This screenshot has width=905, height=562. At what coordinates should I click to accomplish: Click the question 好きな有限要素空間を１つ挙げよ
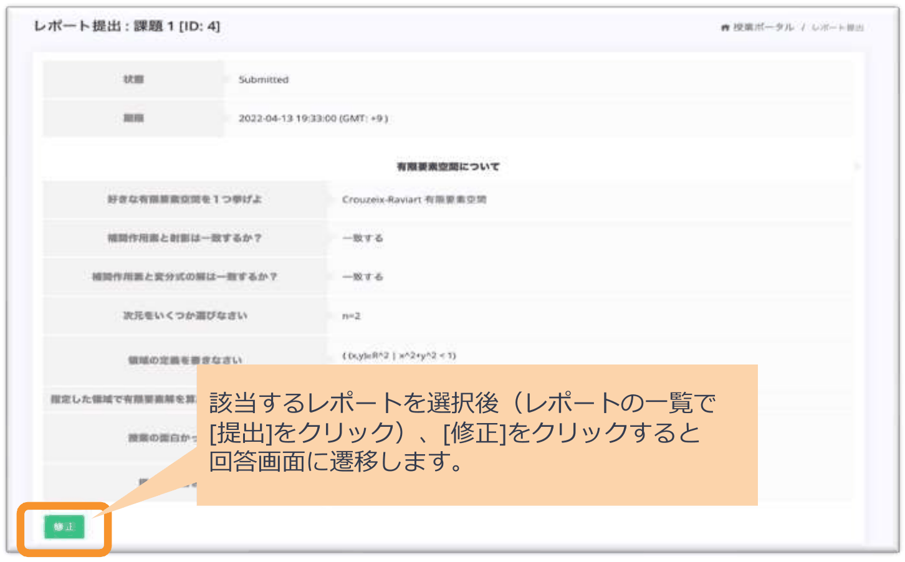click(x=184, y=199)
